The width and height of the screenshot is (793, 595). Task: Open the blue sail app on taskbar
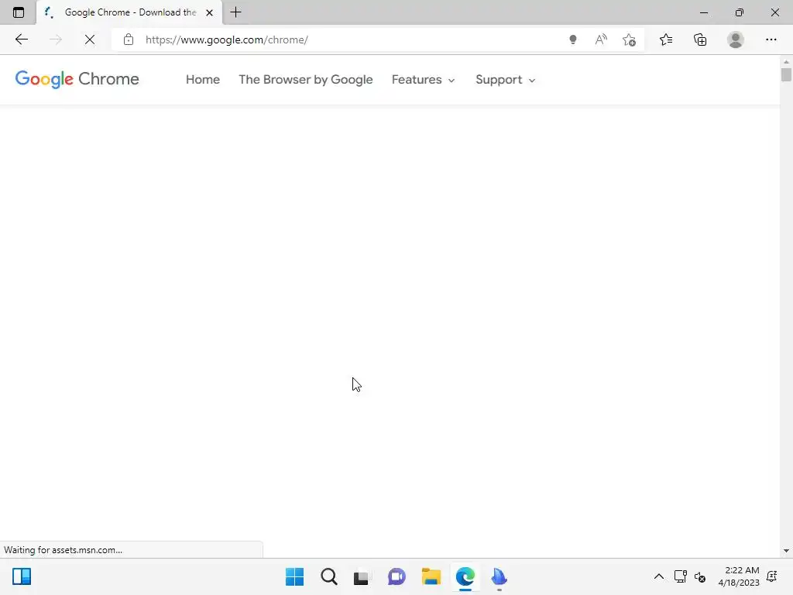[499, 576]
